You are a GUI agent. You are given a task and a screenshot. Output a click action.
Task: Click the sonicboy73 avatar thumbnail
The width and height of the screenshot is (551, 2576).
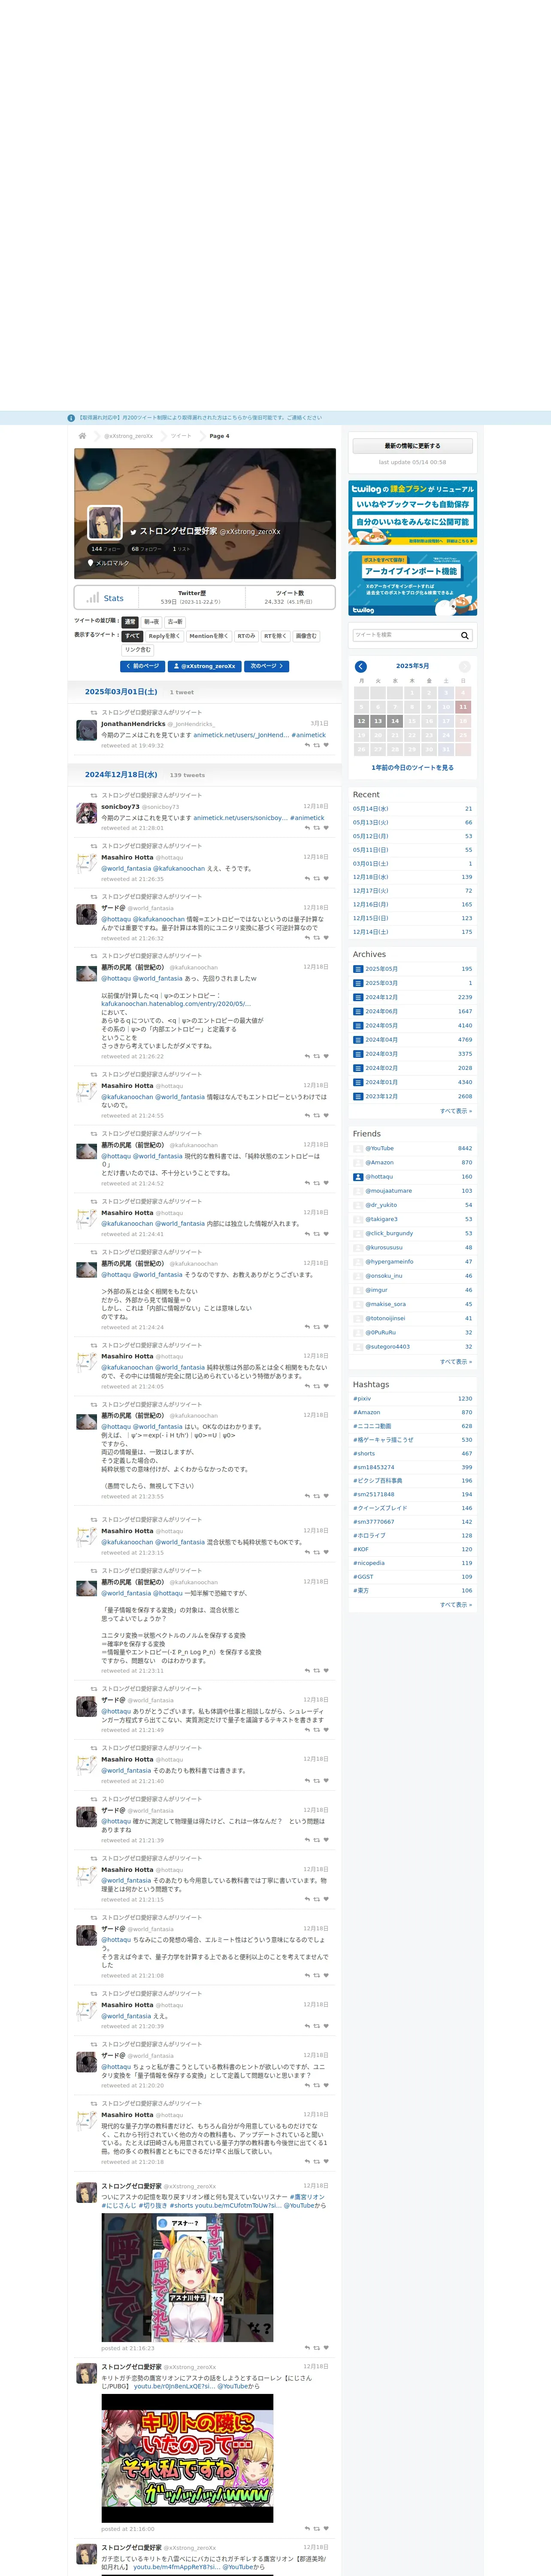[x=87, y=813]
